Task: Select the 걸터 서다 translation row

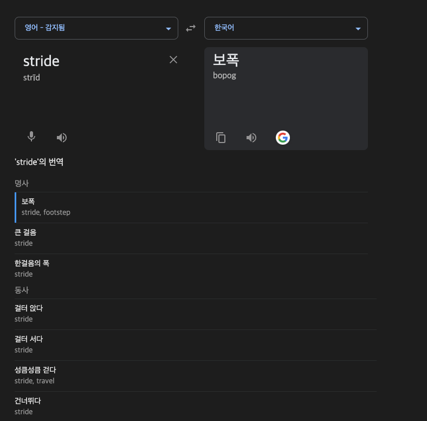Action: (x=196, y=345)
